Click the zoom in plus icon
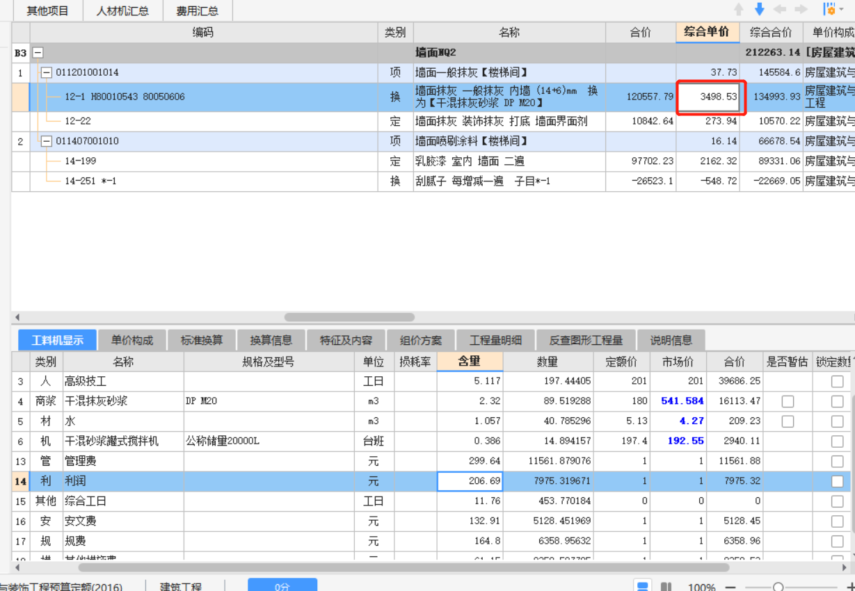The image size is (855, 591). 850,587
